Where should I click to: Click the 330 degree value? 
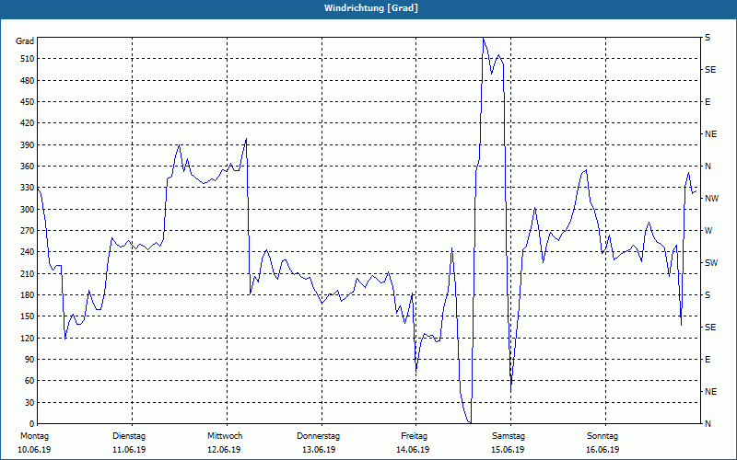click(28, 188)
